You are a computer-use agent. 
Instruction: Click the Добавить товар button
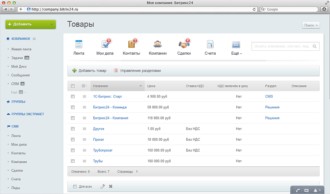[x=89, y=70]
